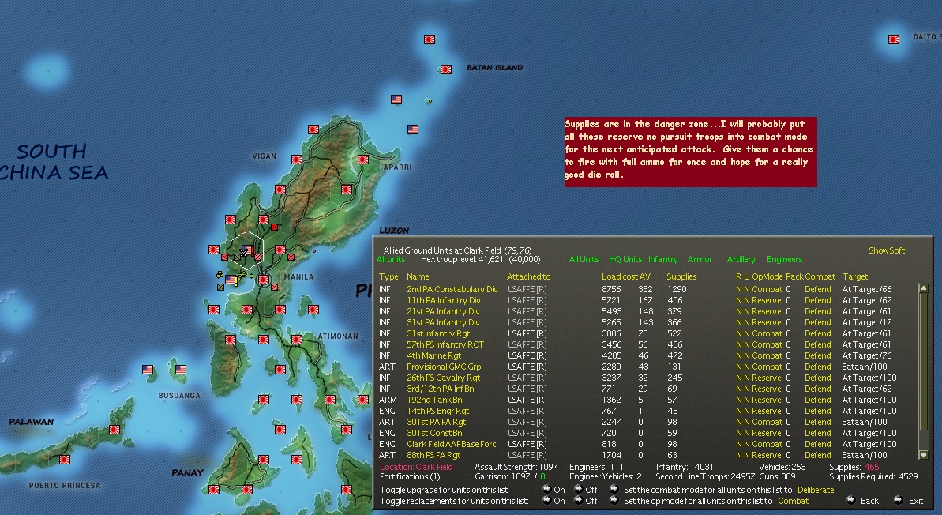942x515 pixels.
Task: Select yellow task force icon west of Bataan
Action: click(x=220, y=275)
